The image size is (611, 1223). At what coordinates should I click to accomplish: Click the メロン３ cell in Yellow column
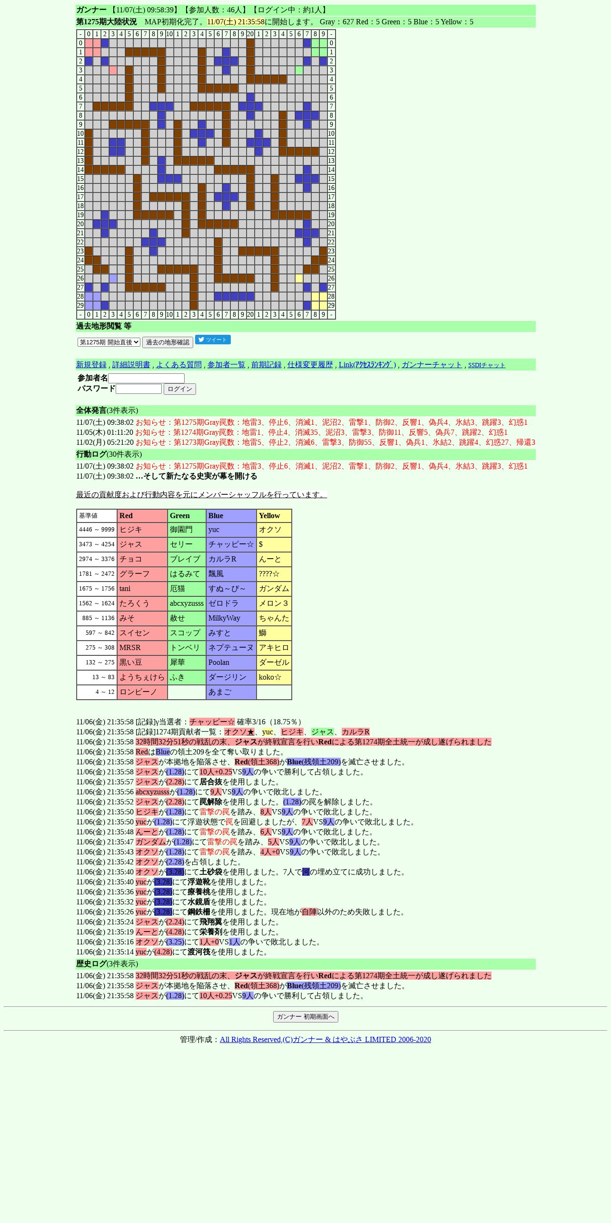274,603
